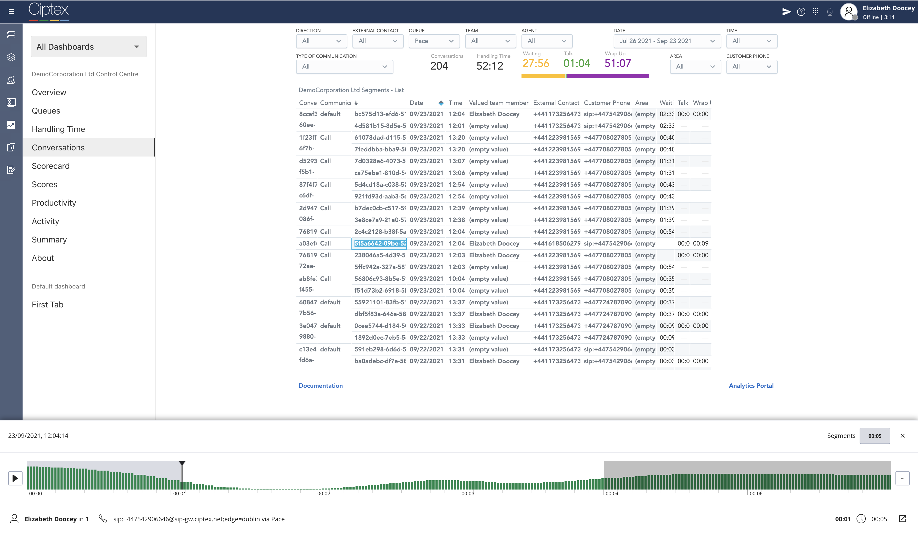Open the help question-mark icon
Viewport: 918px width, 533px height.
point(801,12)
